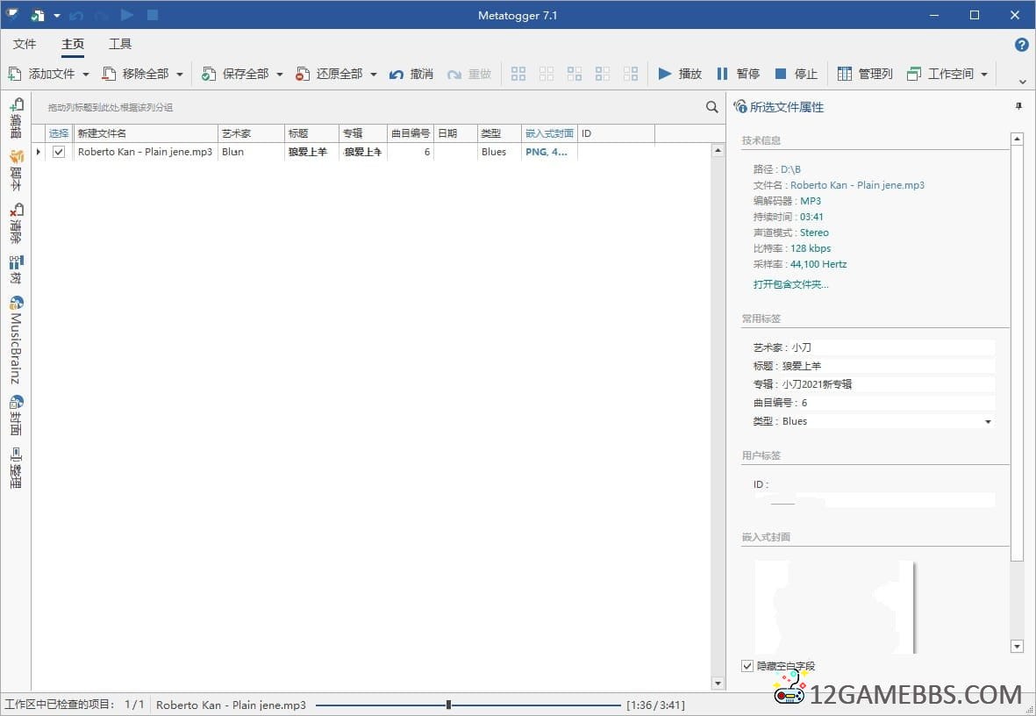Switch to the Tools (工具) tab
This screenshot has height=716, width=1036.
point(120,44)
